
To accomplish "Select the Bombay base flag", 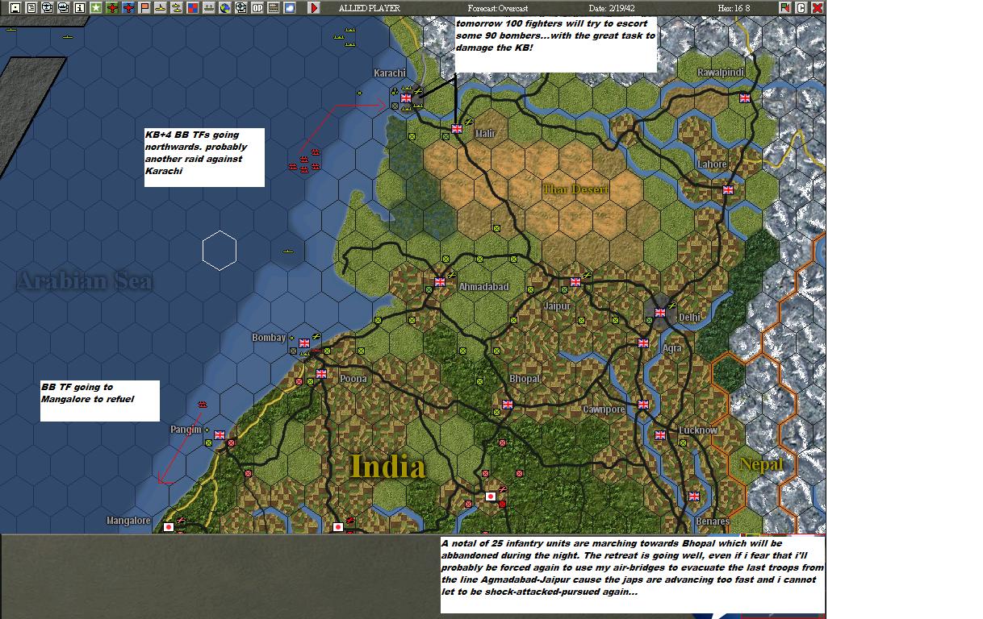I will pos(304,343).
